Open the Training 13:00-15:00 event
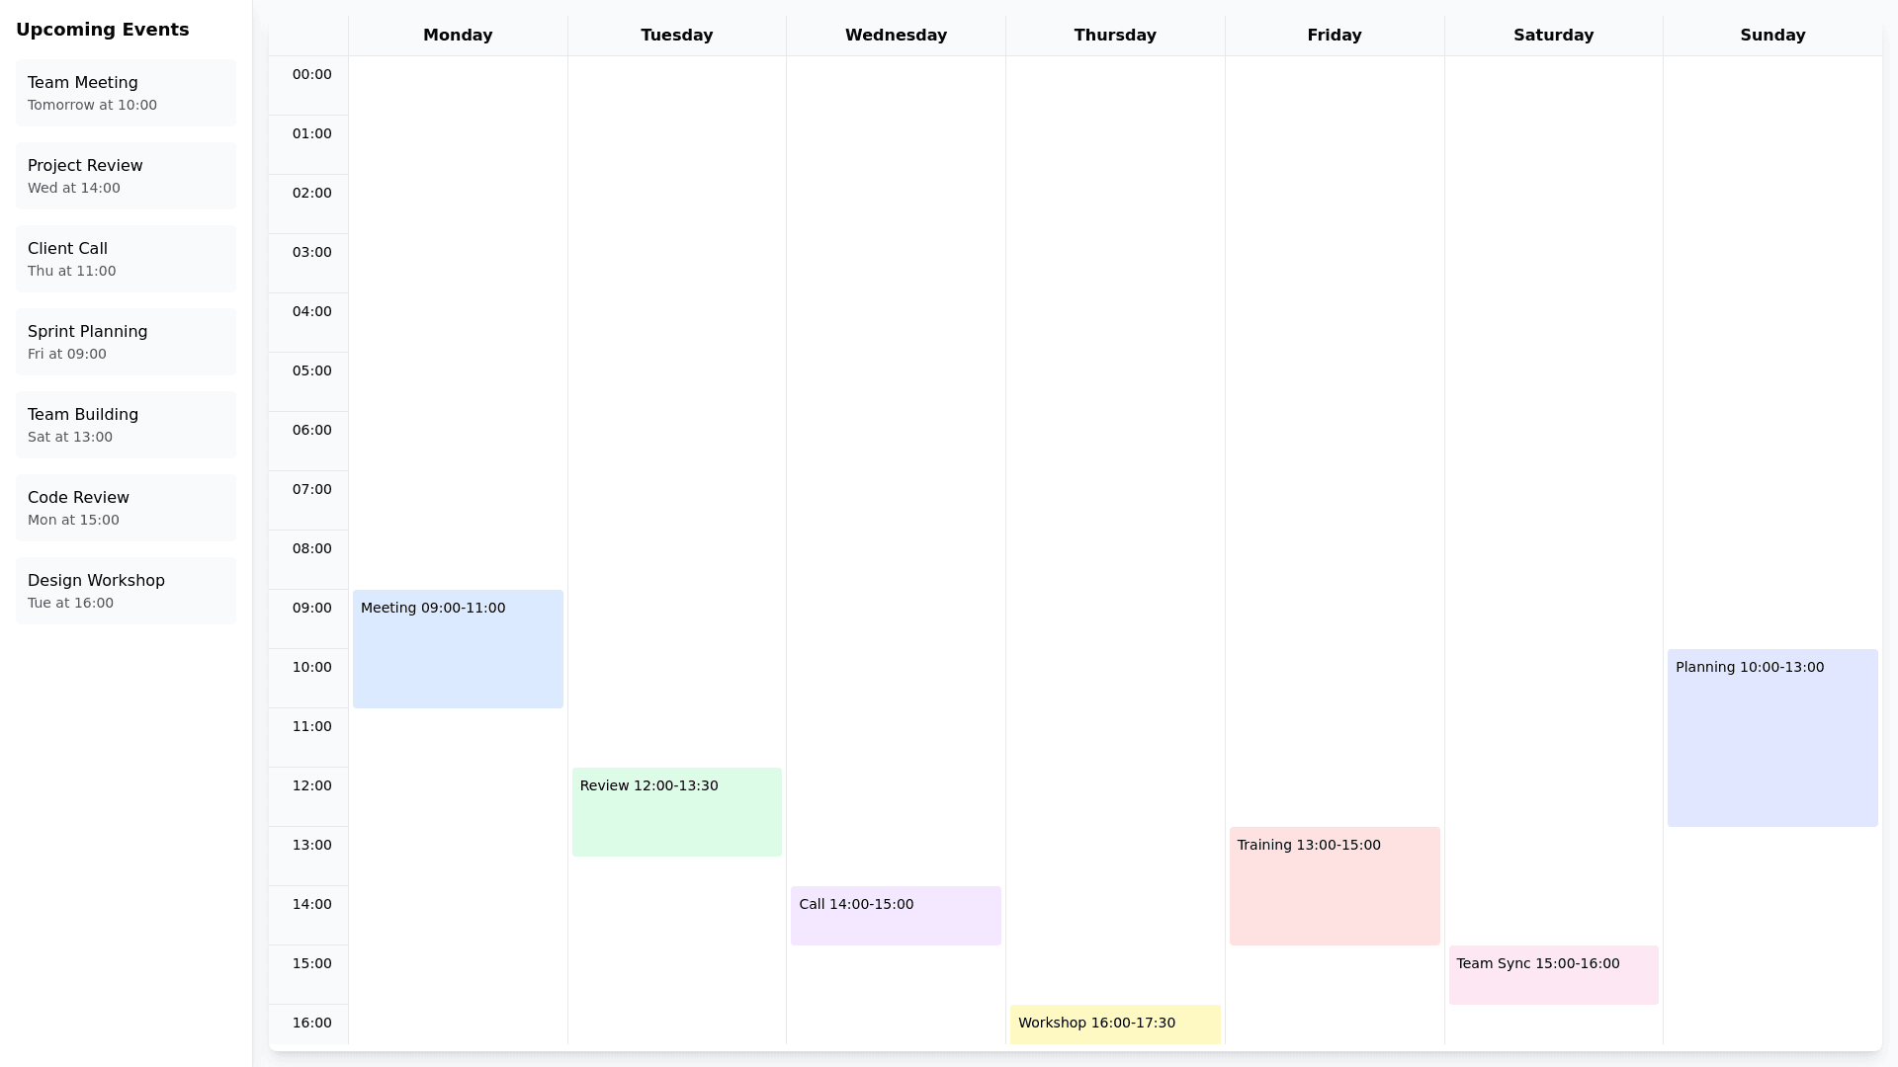1898x1067 pixels. (x=1335, y=886)
